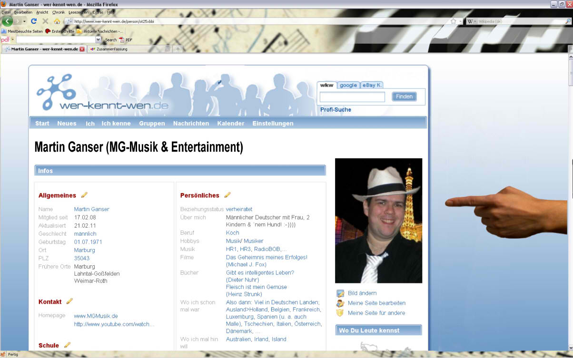Viewport: 573px width, 358px height.
Task: Open Nachrichten in the site navigation
Action: coord(191,124)
